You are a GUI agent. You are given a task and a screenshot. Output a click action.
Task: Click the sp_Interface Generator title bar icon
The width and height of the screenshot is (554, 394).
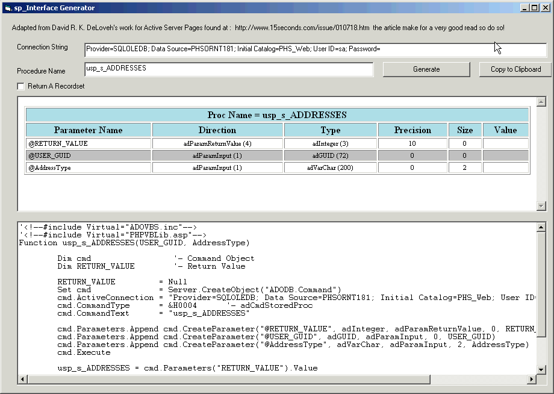click(8, 8)
